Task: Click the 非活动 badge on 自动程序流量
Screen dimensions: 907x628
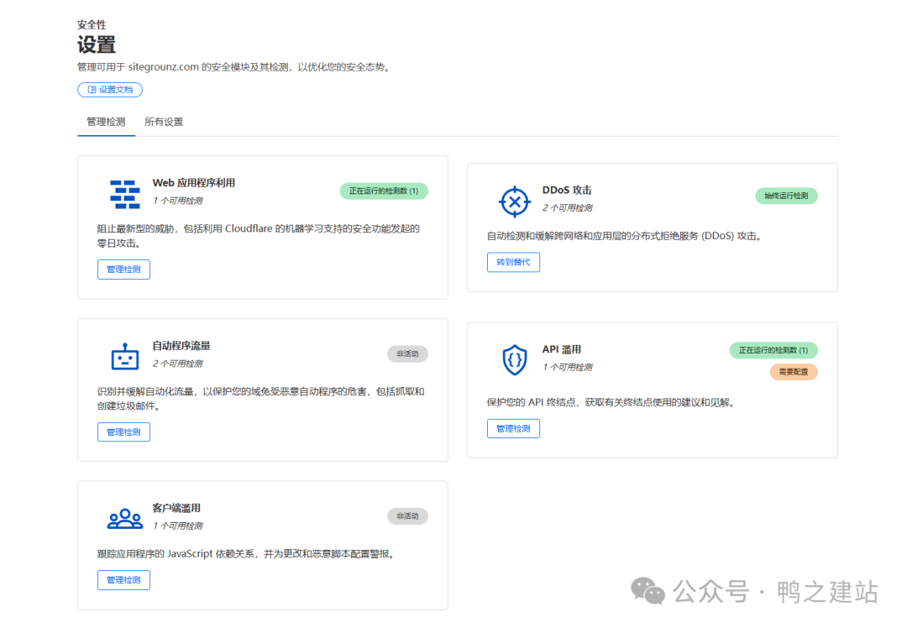Action: point(407,353)
